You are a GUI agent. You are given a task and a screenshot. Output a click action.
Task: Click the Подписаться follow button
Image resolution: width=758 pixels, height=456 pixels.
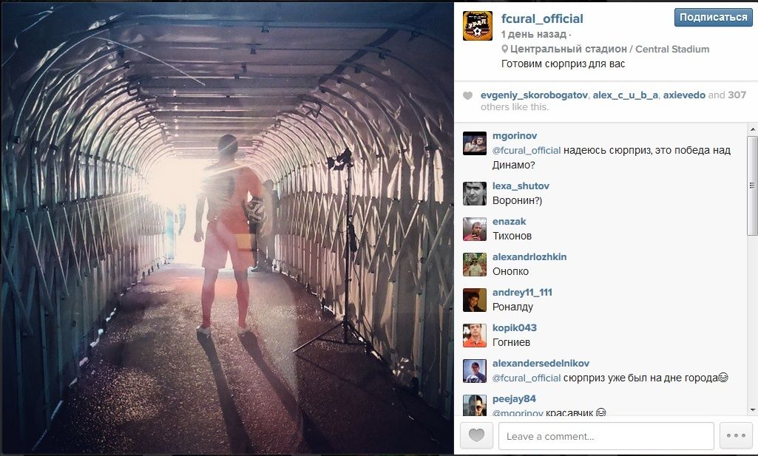click(x=713, y=18)
